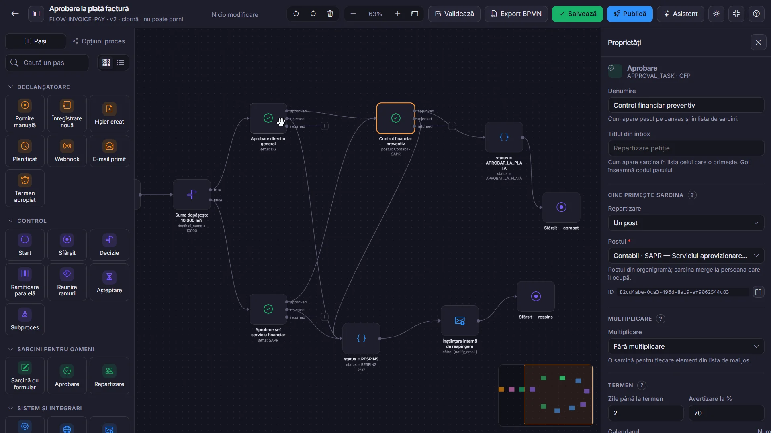Click the Validează button

coord(454,14)
